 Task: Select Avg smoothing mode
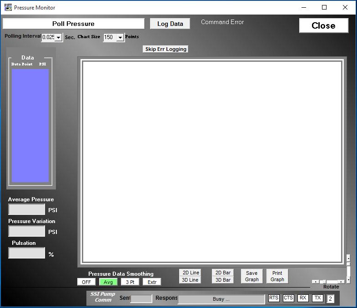tap(108, 282)
